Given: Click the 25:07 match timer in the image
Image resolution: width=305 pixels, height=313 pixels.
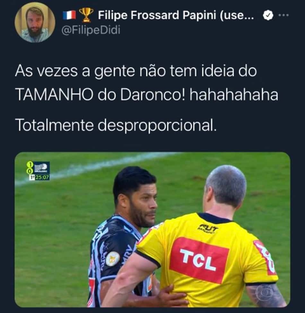Looking at the screenshot, I should [42, 177].
